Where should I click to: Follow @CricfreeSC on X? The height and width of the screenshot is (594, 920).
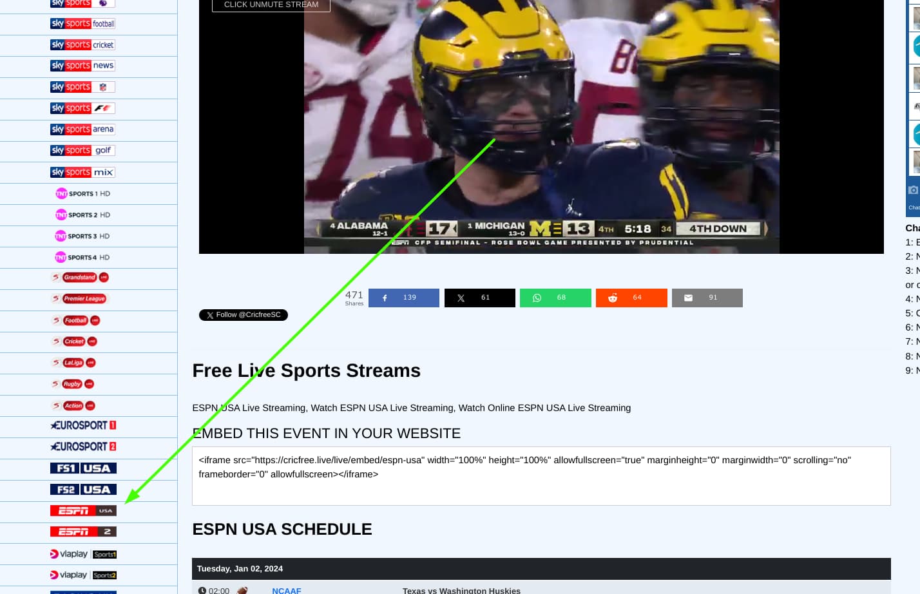point(243,315)
